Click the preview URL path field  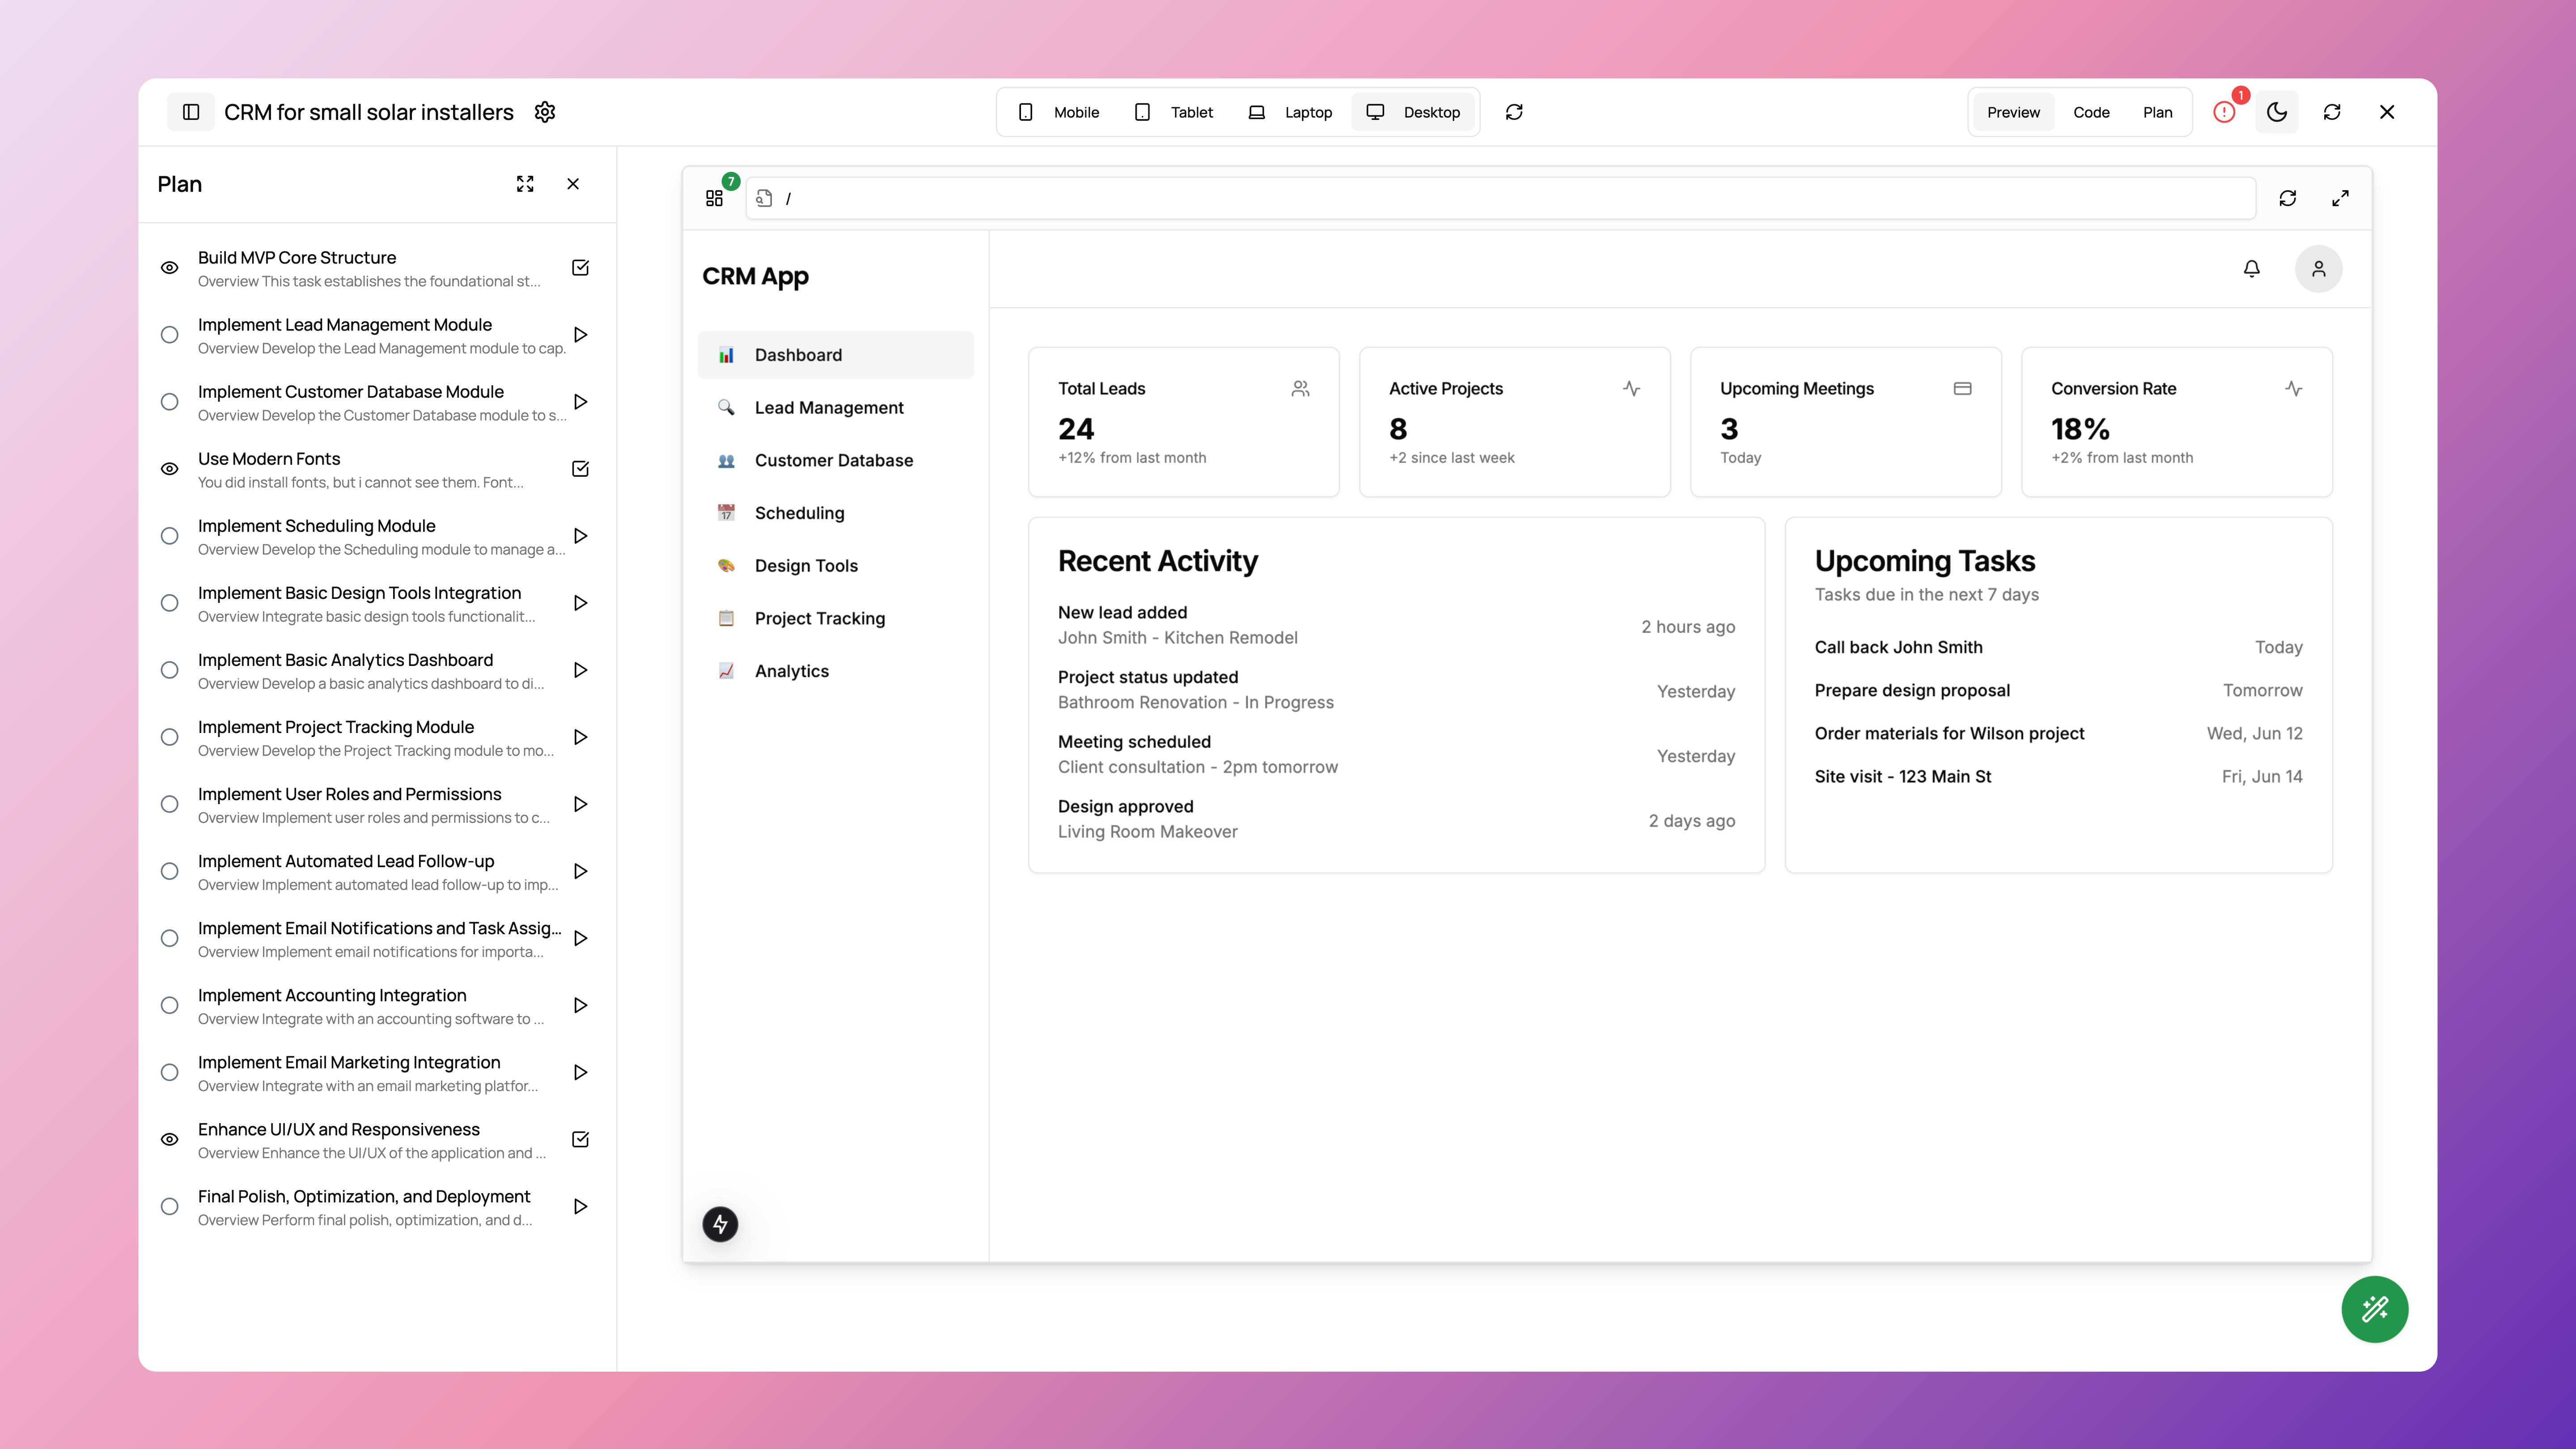tap(1500, 198)
